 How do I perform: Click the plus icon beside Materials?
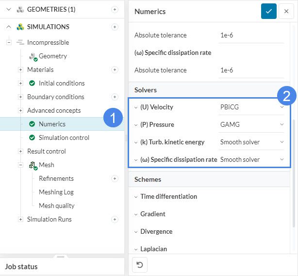(115, 69)
